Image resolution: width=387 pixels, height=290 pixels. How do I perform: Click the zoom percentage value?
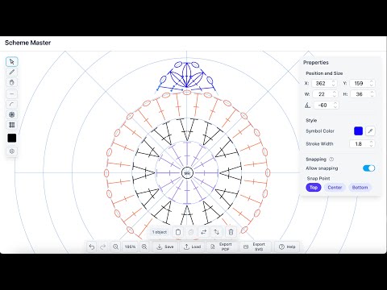[x=130, y=246]
